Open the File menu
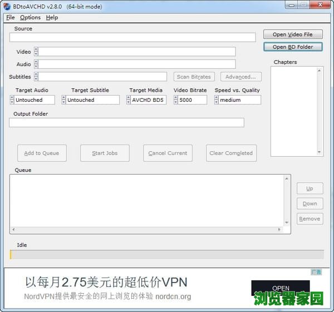 point(10,17)
